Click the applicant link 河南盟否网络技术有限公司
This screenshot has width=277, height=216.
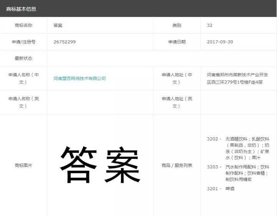[x=80, y=79]
